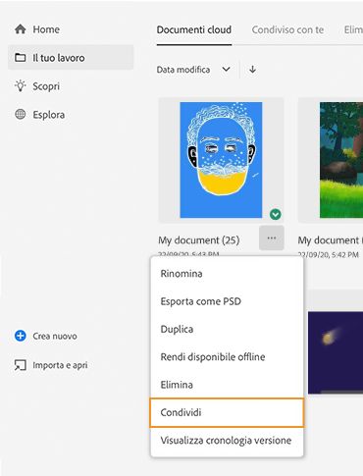Open the forest landscape thumbnail
This screenshot has height=476, width=363.
click(341, 160)
